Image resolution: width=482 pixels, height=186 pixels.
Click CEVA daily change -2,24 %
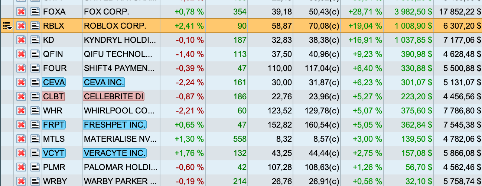tap(190, 83)
